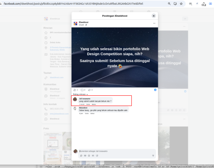Click the zoom magnifier icon in address bar
Viewport: 214px width, 168px height.
pos(169,4)
